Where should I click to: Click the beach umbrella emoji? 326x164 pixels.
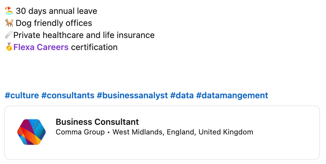pos(9,11)
